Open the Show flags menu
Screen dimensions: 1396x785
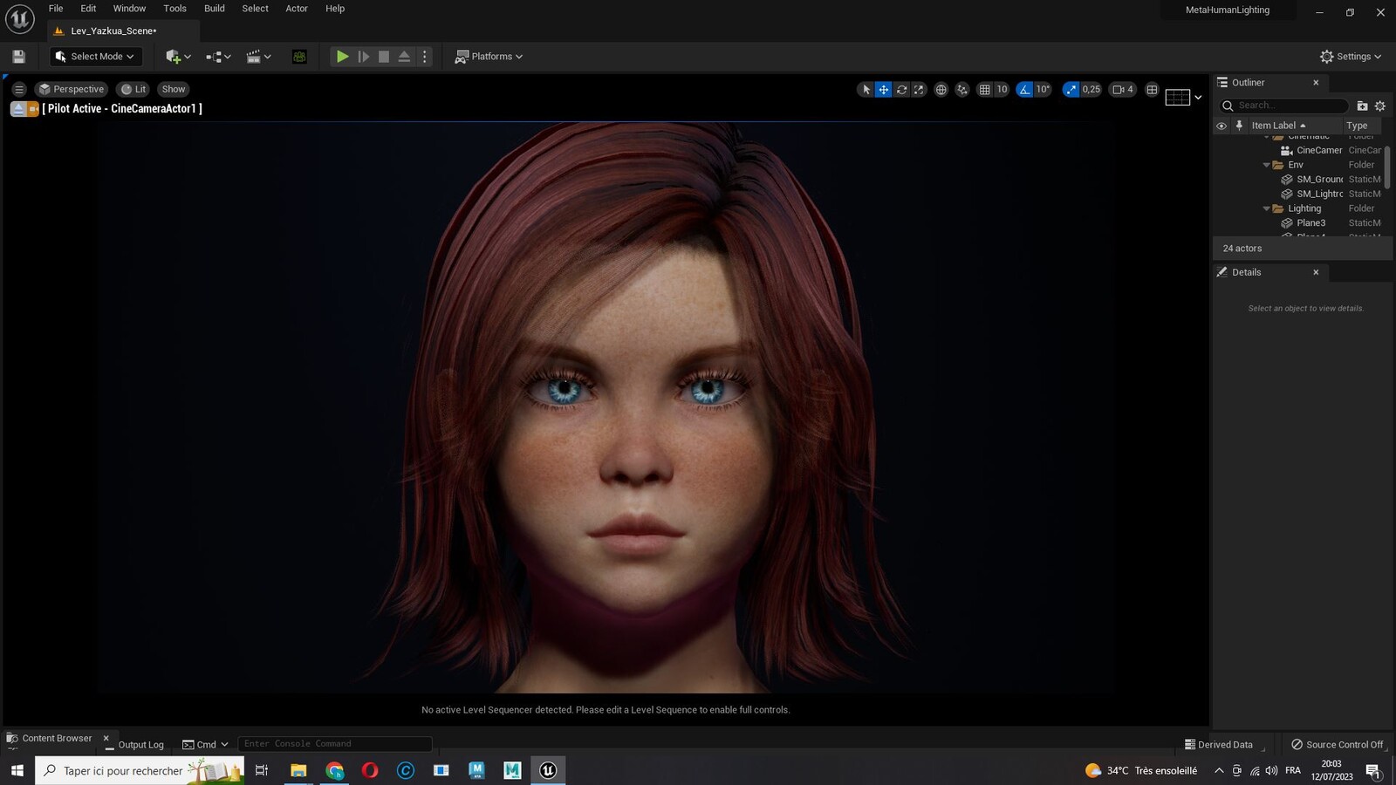[x=174, y=89]
